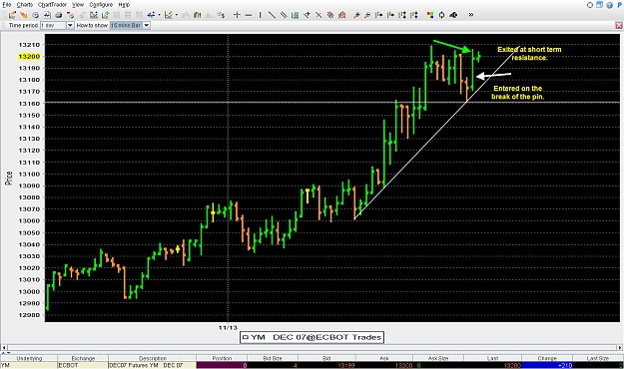Click the Description column header
This screenshot has height=369, width=624.
(153, 358)
